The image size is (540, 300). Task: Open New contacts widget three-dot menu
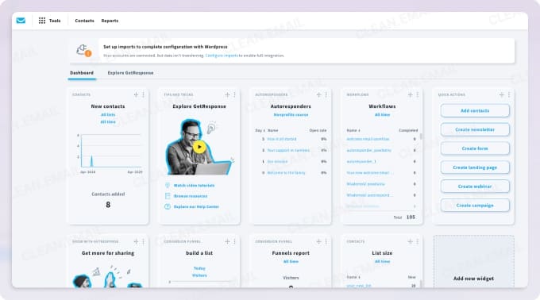pyautogui.click(x=143, y=94)
